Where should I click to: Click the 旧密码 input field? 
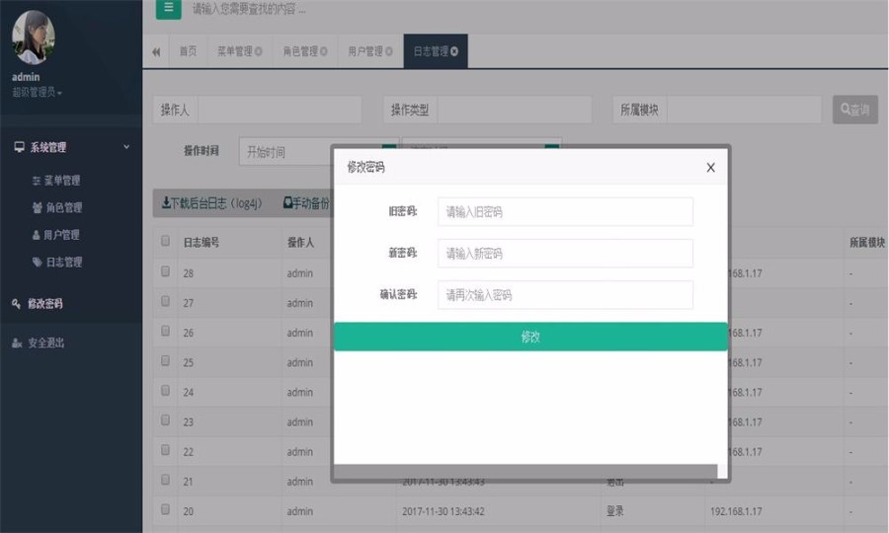564,211
